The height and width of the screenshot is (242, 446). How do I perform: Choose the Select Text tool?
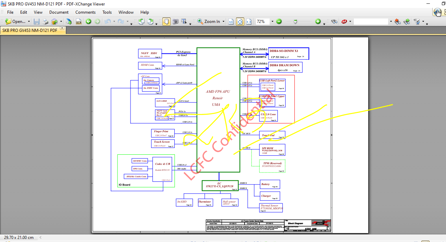point(184,21)
